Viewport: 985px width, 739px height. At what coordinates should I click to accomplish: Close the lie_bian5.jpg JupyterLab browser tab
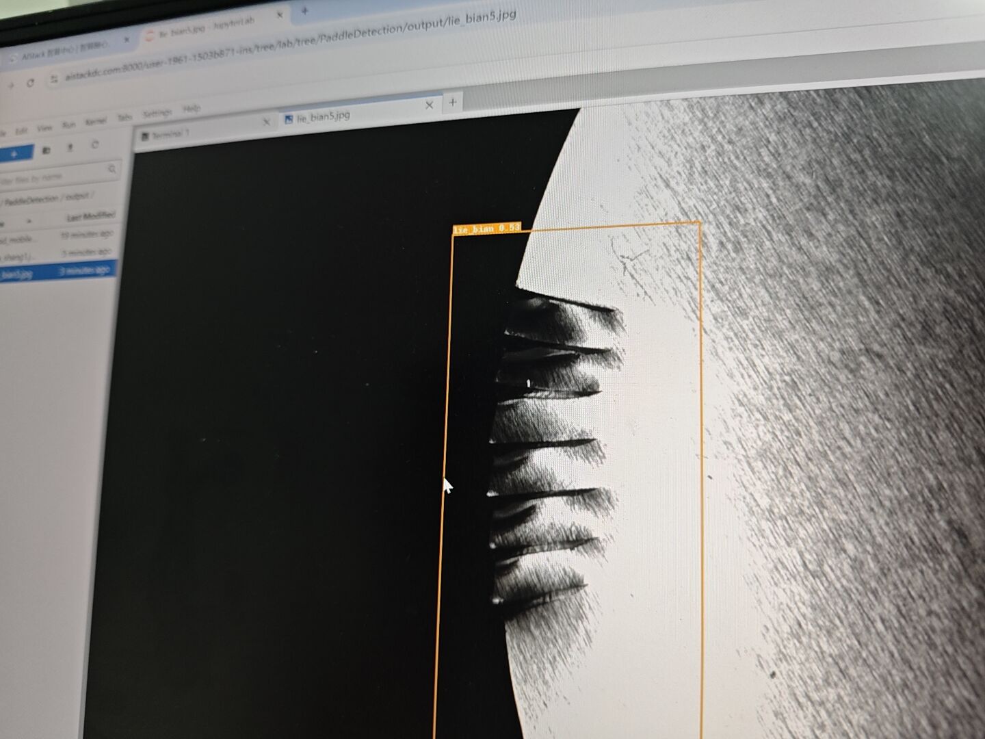point(279,15)
